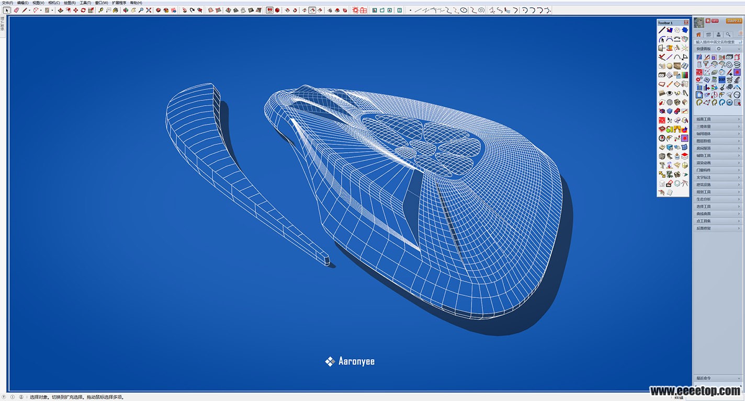Select the Push/Pull tool
The width and height of the screenshot is (745, 401).
pos(61,10)
